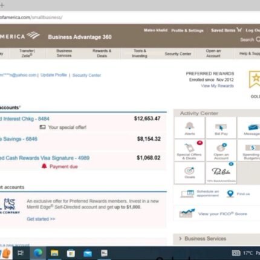Viewport: 260px width, 260px height.
Task: Open the Transfer | Zelle menu
Action: click(x=27, y=53)
